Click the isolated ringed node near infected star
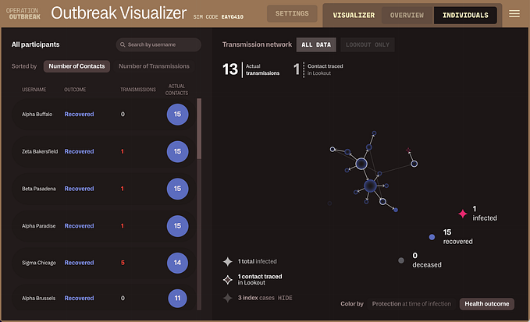This screenshot has width=530, height=322. (414, 164)
